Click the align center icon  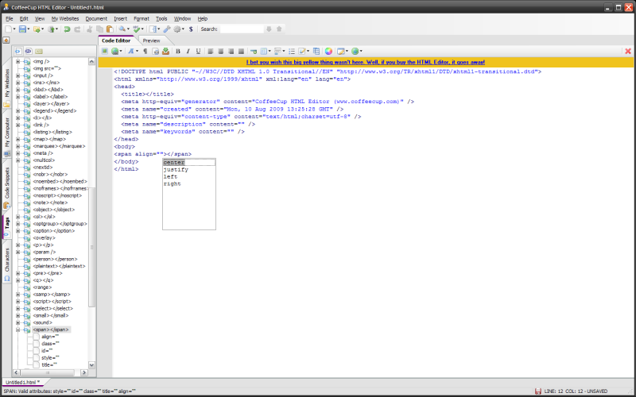tap(221, 51)
